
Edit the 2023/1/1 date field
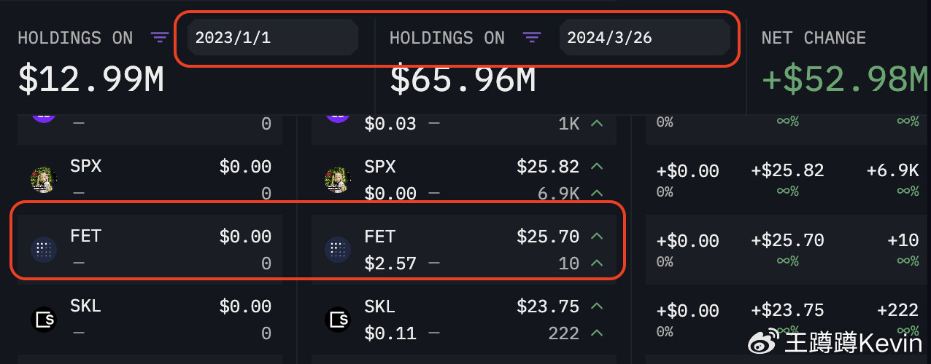[x=273, y=38]
